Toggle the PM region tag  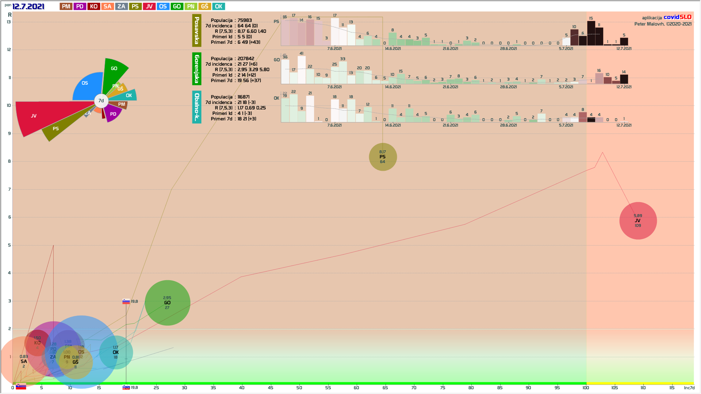[66, 7]
